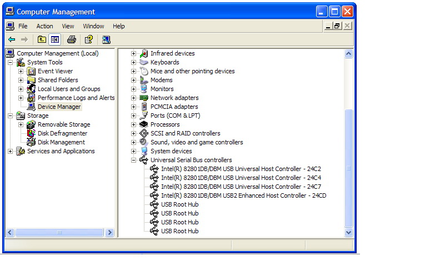445x271 pixels.
Task: Select Disk Defragmenter in the tree
Action: 62,133
